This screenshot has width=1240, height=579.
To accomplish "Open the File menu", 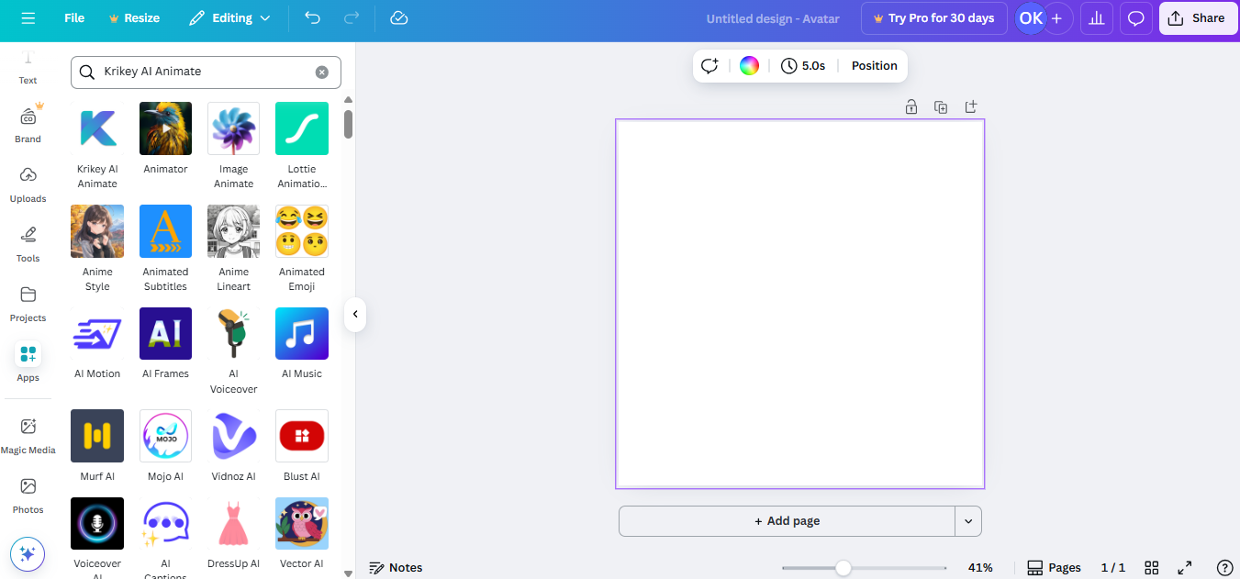I will [x=73, y=17].
